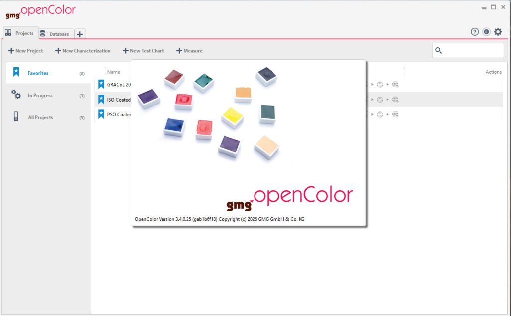The image size is (511, 316).
Task: Click the Actions column header
Action: (x=493, y=72)
